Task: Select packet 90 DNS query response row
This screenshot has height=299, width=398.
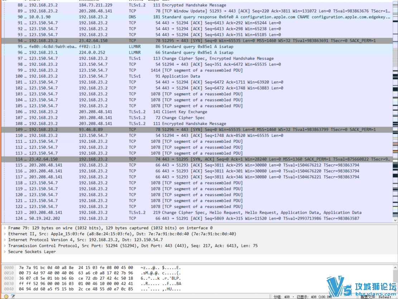Action: point(197,17)
